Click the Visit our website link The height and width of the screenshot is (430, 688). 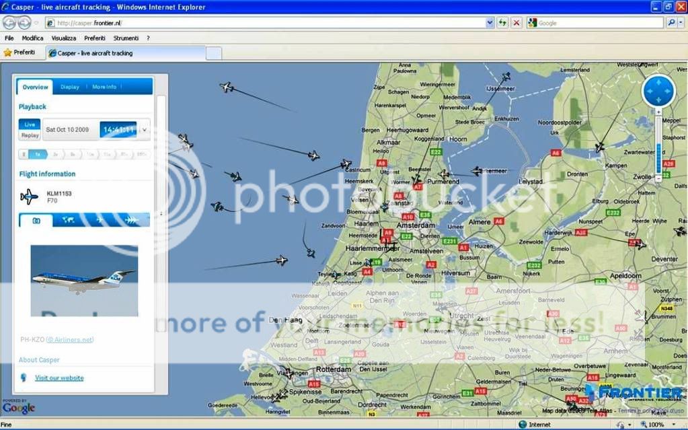click(x=59, y=378)
